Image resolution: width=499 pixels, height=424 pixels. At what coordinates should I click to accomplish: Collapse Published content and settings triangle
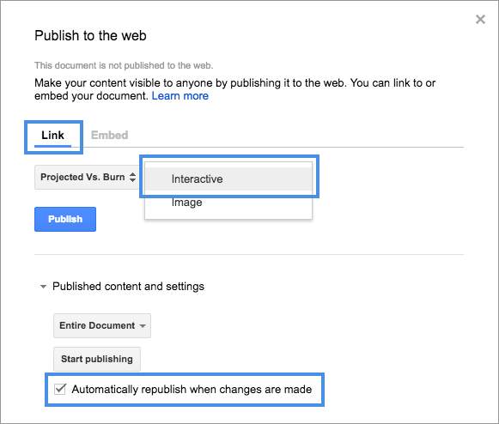point(43,287)
